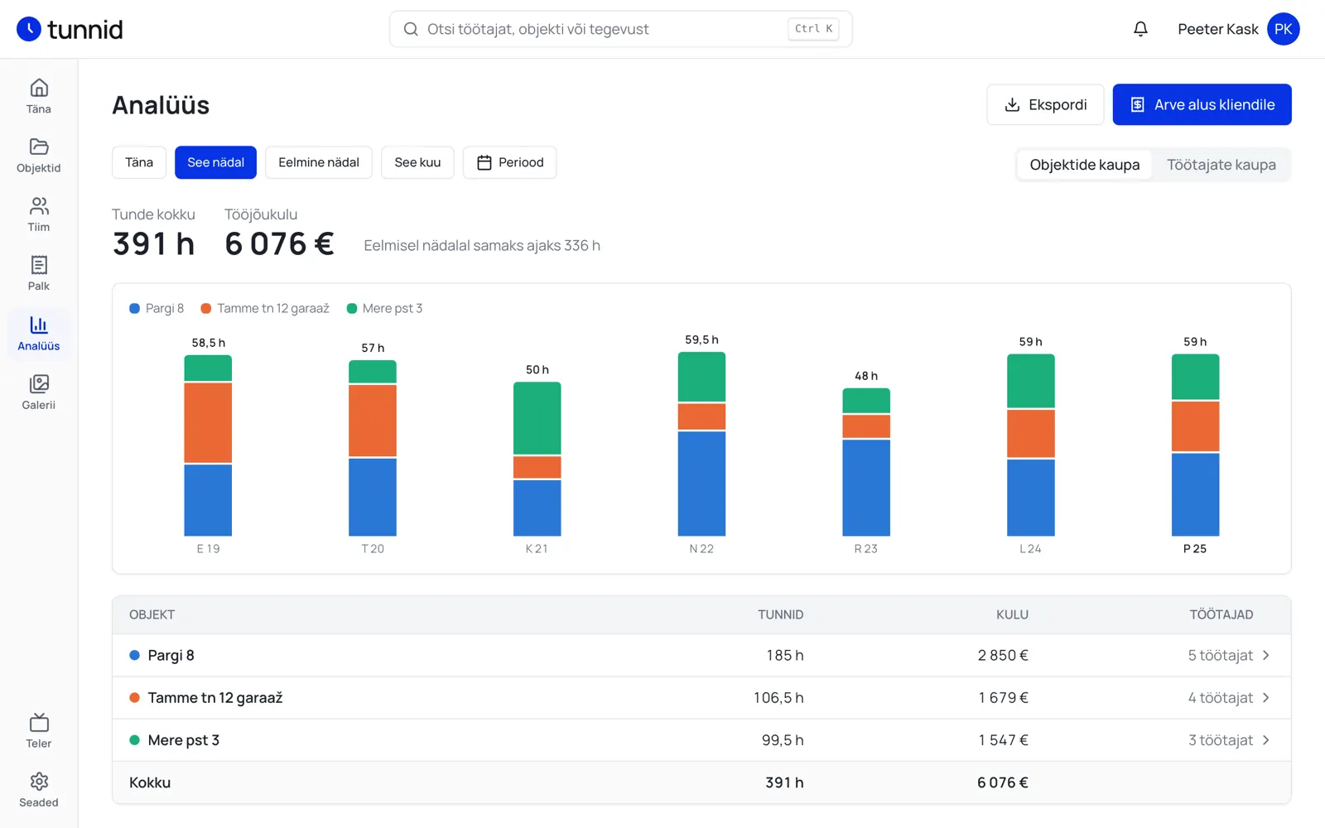Expand Tamme tn 12 garaaž row chevron
The height and width of the screenshot is (828, 1325).
click(x=1266, y=697)
